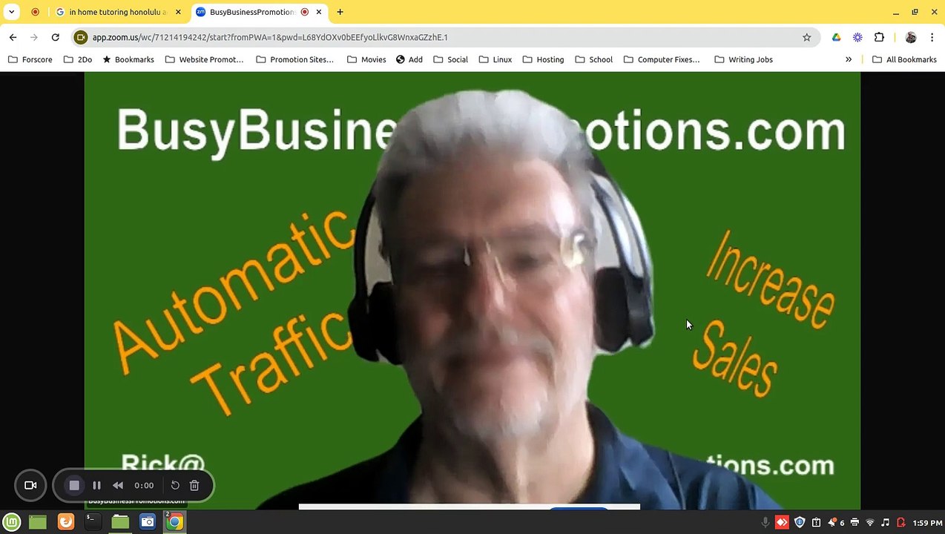
Task: Restart the recording with circular arrow
Action: tap(175, 486)
